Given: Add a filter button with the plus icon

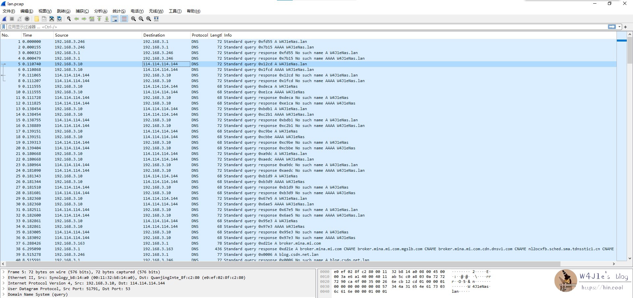Looking at the screenshot, I should [625, 27].
